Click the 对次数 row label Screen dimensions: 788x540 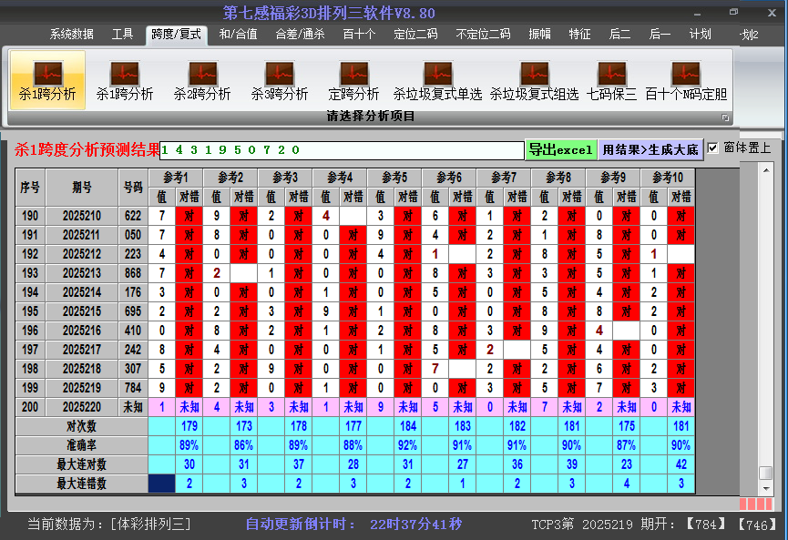[81, 426]
